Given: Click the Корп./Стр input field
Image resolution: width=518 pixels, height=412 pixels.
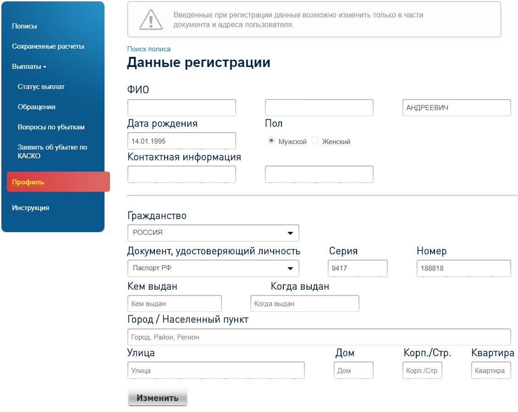Looking at the screenshot, I should pos(422,370).
